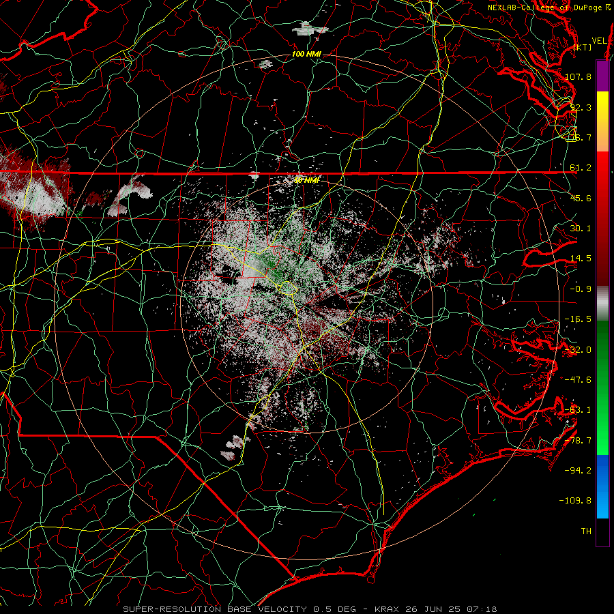614x614 pixels.
Task: Click the NEXLAB-College of DuPage label
Action: (550, 8)
